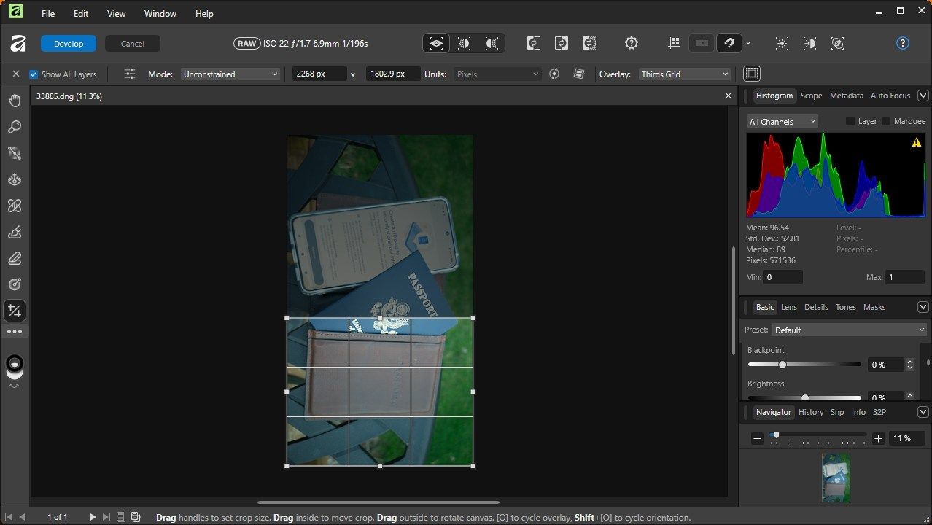
Task: Click the middle sync icon of three
Action: (x=562, y=44)
